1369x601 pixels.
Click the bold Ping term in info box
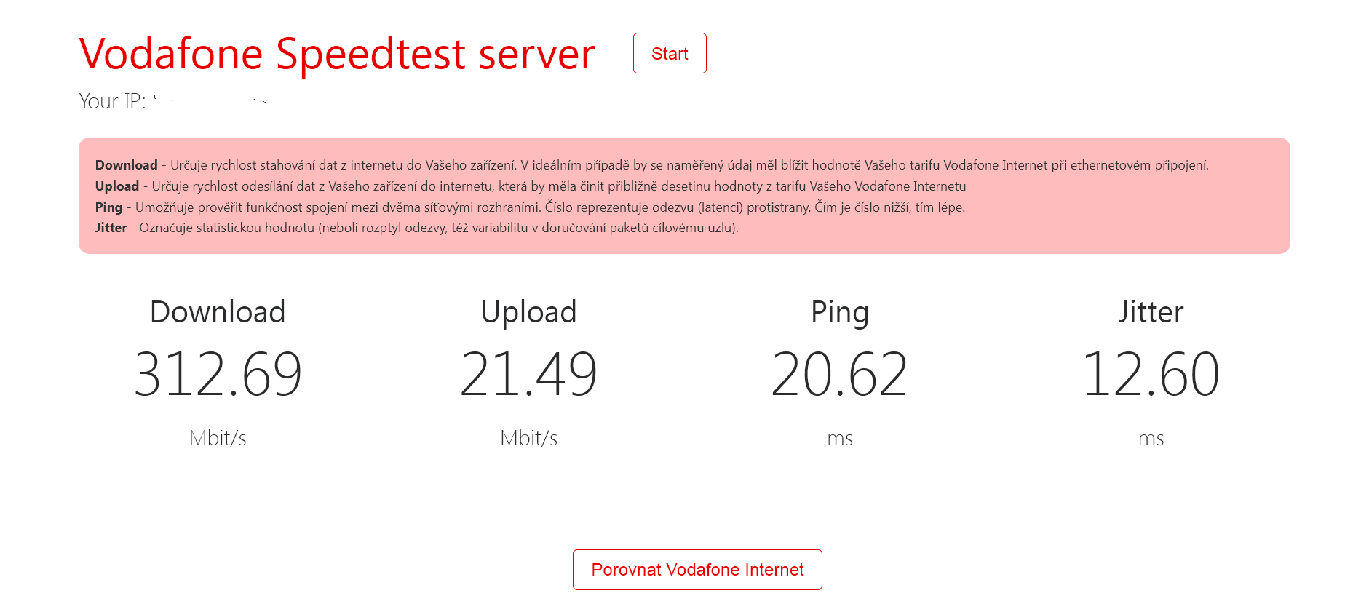pos(108,207)
